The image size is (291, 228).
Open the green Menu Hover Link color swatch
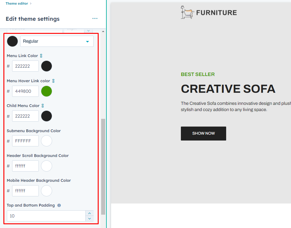[47, 91]
